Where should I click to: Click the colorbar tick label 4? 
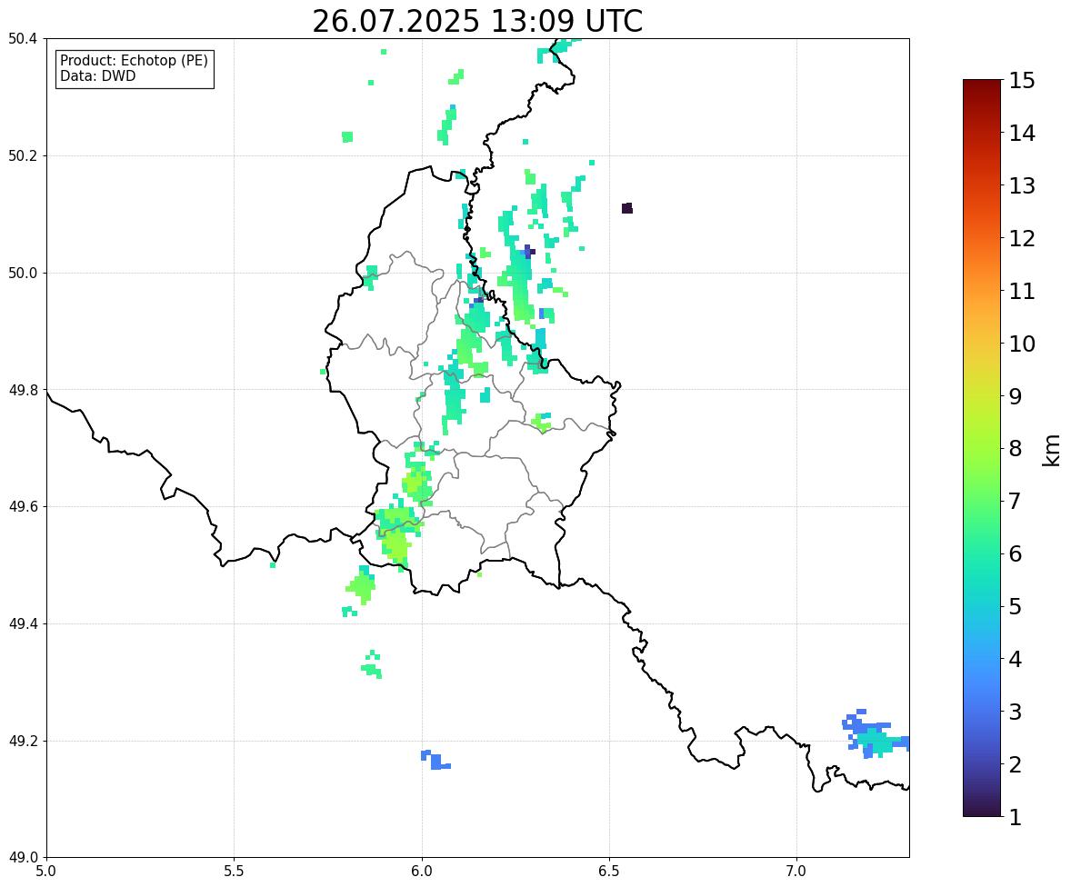pyautogui.click(x=1016, y=659)
